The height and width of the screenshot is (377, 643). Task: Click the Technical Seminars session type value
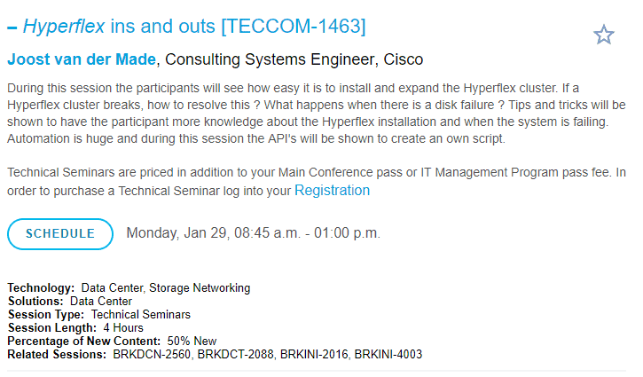point(141,315)
